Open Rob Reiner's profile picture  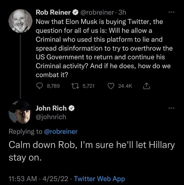pos(21,20)
